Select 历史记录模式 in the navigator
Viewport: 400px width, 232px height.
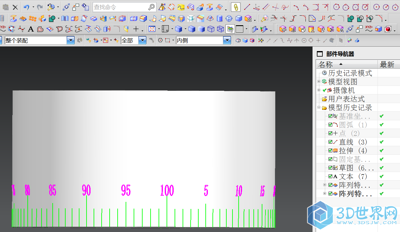(x=350, y=73)
